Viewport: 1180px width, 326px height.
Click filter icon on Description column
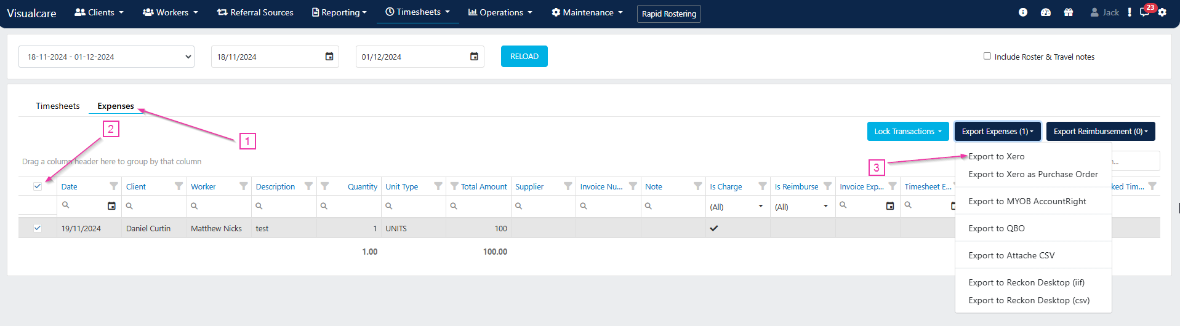click(x=308, y=186)
